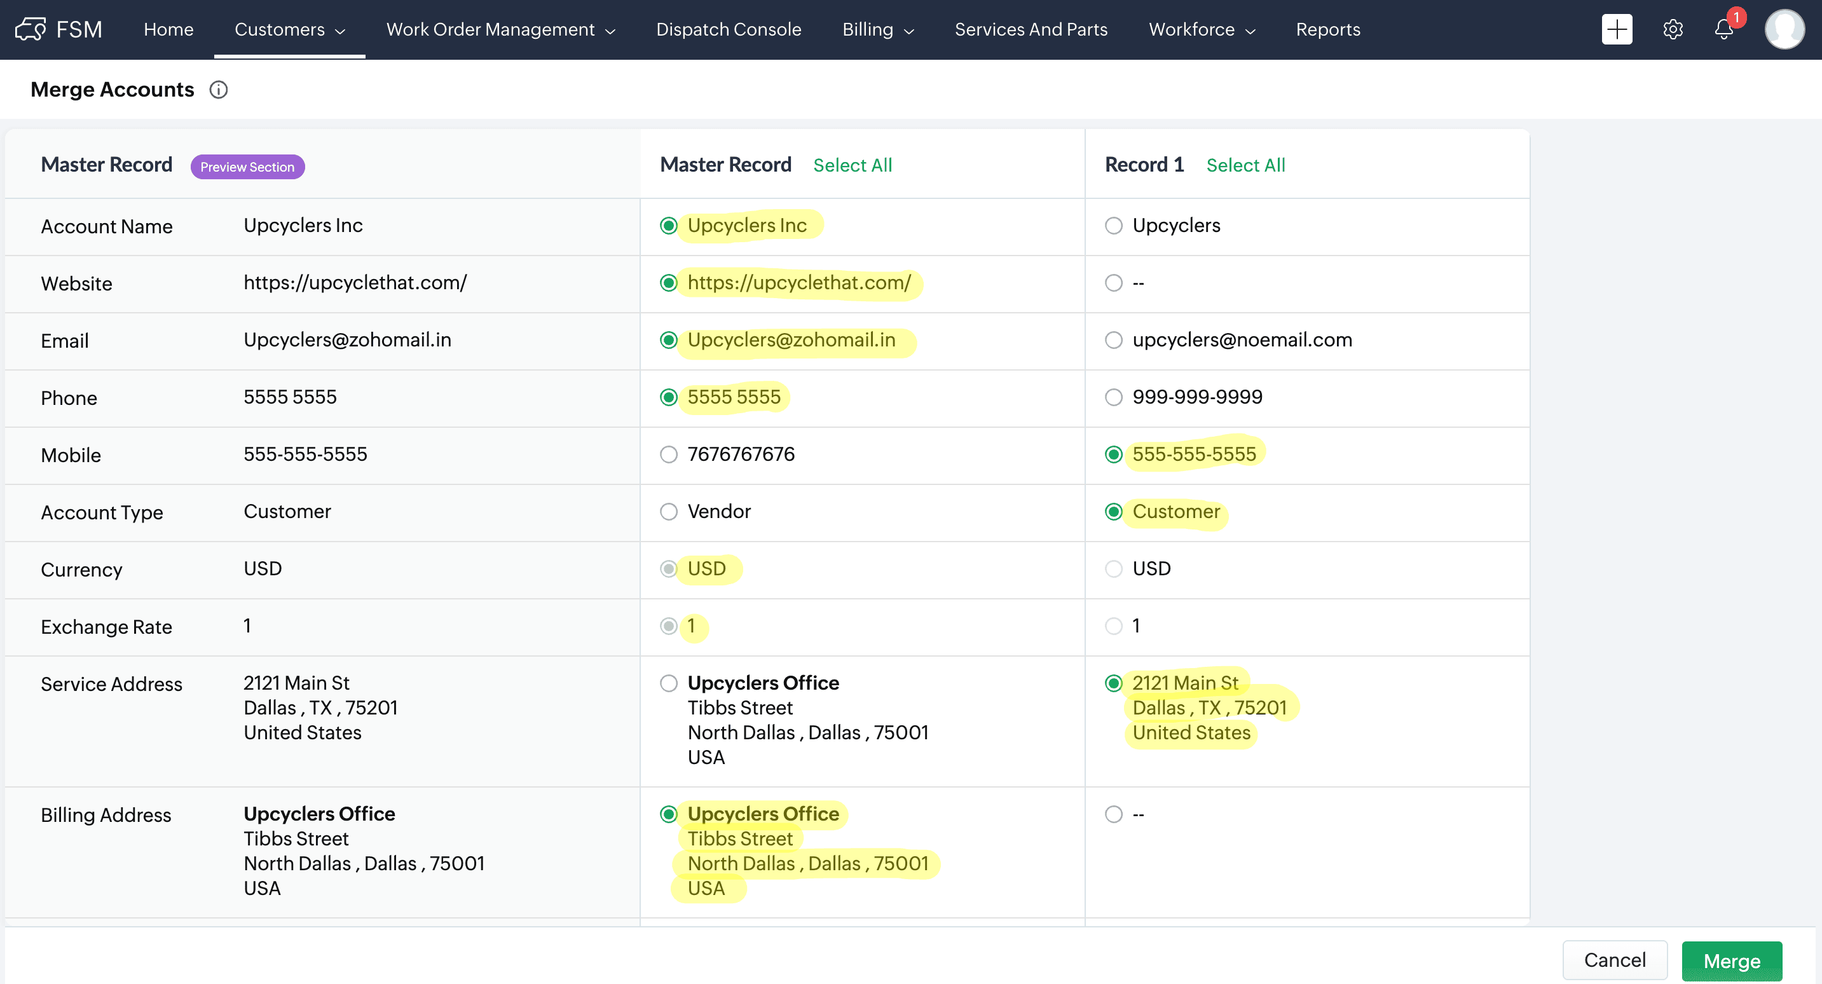Open the Reports tab
The image size is (1822, 984).
pyautogui.click(x=1327, y=29)
